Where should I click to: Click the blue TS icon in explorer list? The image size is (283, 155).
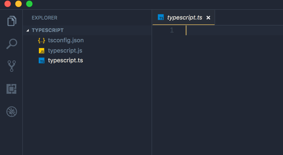[x=42, y=60]
